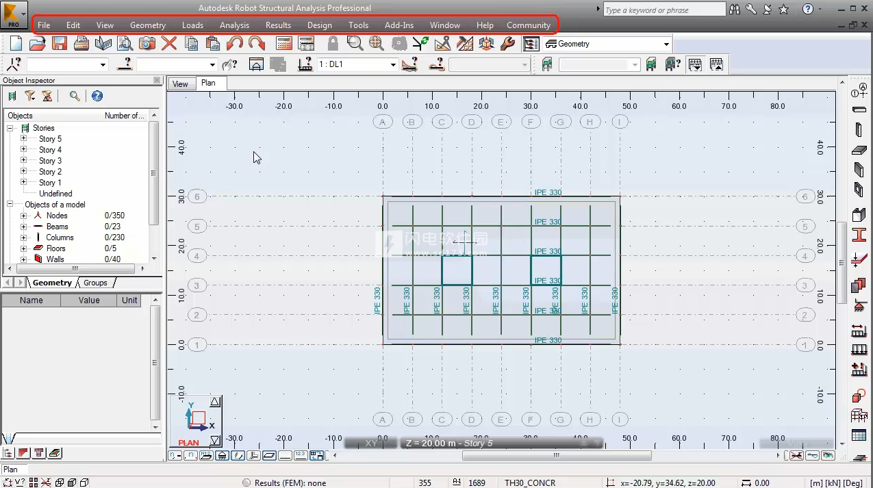Viewport: 873px width, 488px height.
Task: Open a project with the Open folder icon
Action: coord(37,44)
